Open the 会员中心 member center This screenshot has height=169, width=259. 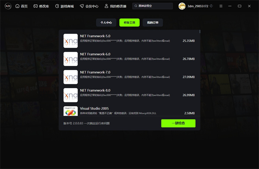[x=89, y=6]
